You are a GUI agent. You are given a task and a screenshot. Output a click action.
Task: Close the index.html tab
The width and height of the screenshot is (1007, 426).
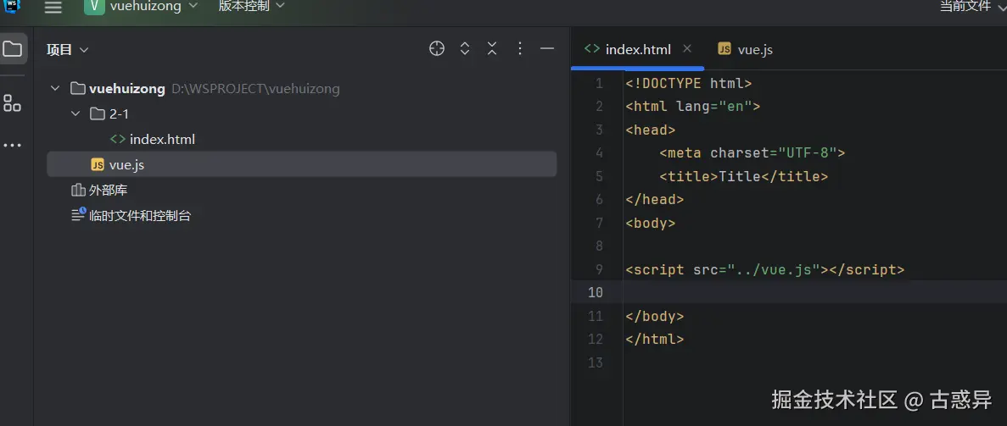[x=687, y=49]
